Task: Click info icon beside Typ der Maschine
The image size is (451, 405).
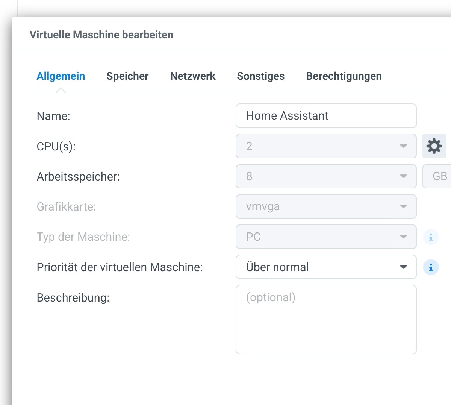Action: click(x=431, y=237)
